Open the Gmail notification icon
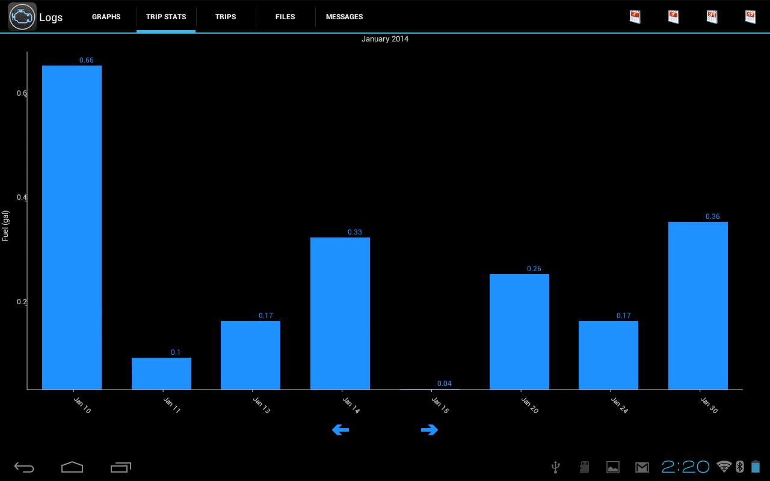The height and width of the screenshot is (481, 770). tap(642, 467)
